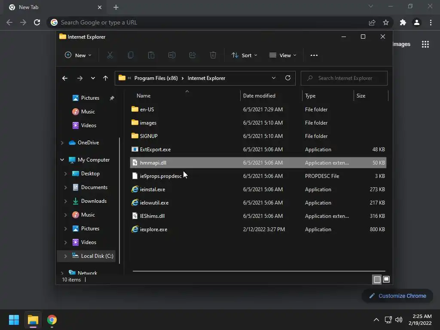Expand Local Disk (C:) node
Image resolution: width=440 pixels, height=330 pixels.
(65, 256)
